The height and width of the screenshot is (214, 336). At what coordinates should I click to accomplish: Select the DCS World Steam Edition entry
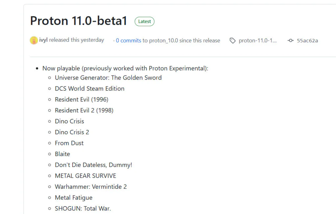(x=90, y=88)
